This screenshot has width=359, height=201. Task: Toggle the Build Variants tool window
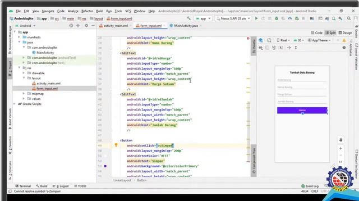pos(10,118)
